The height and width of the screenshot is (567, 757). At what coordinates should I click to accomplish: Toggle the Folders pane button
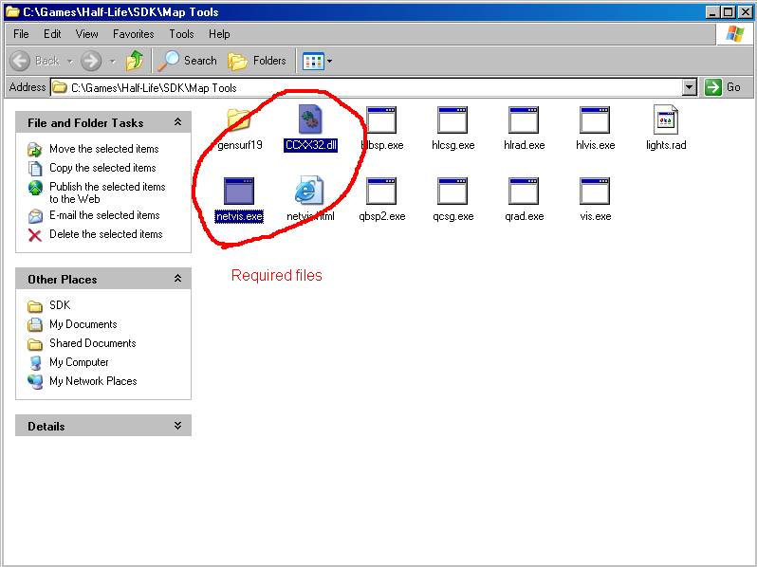(x=258, y=61)
